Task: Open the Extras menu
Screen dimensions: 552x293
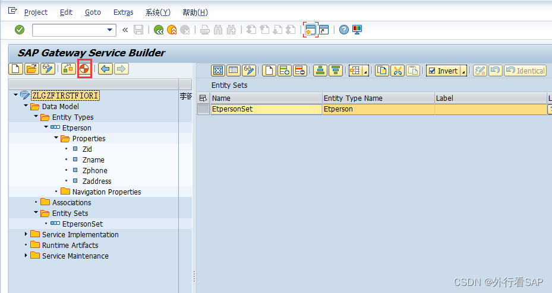Action: click(123, 12)
